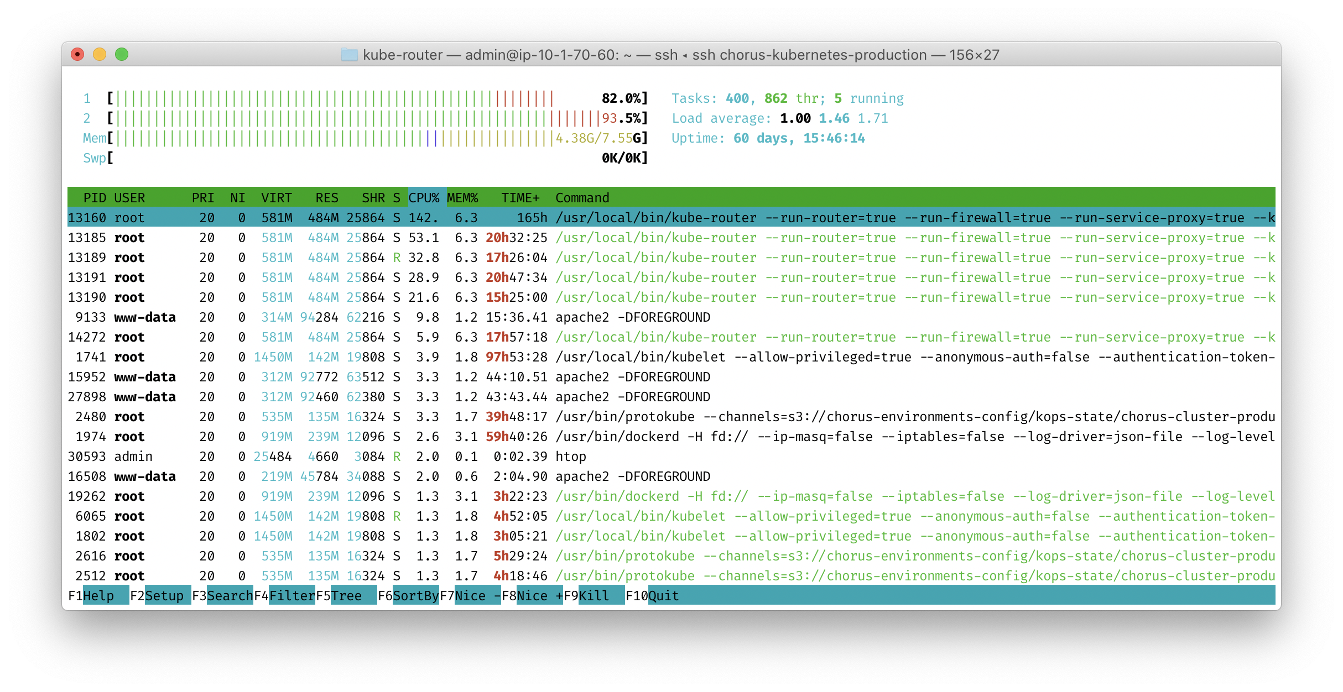This screenshot has width=1343, height=692.
Task: Click F10 Quit in function bar
Action: pos(663,596)
